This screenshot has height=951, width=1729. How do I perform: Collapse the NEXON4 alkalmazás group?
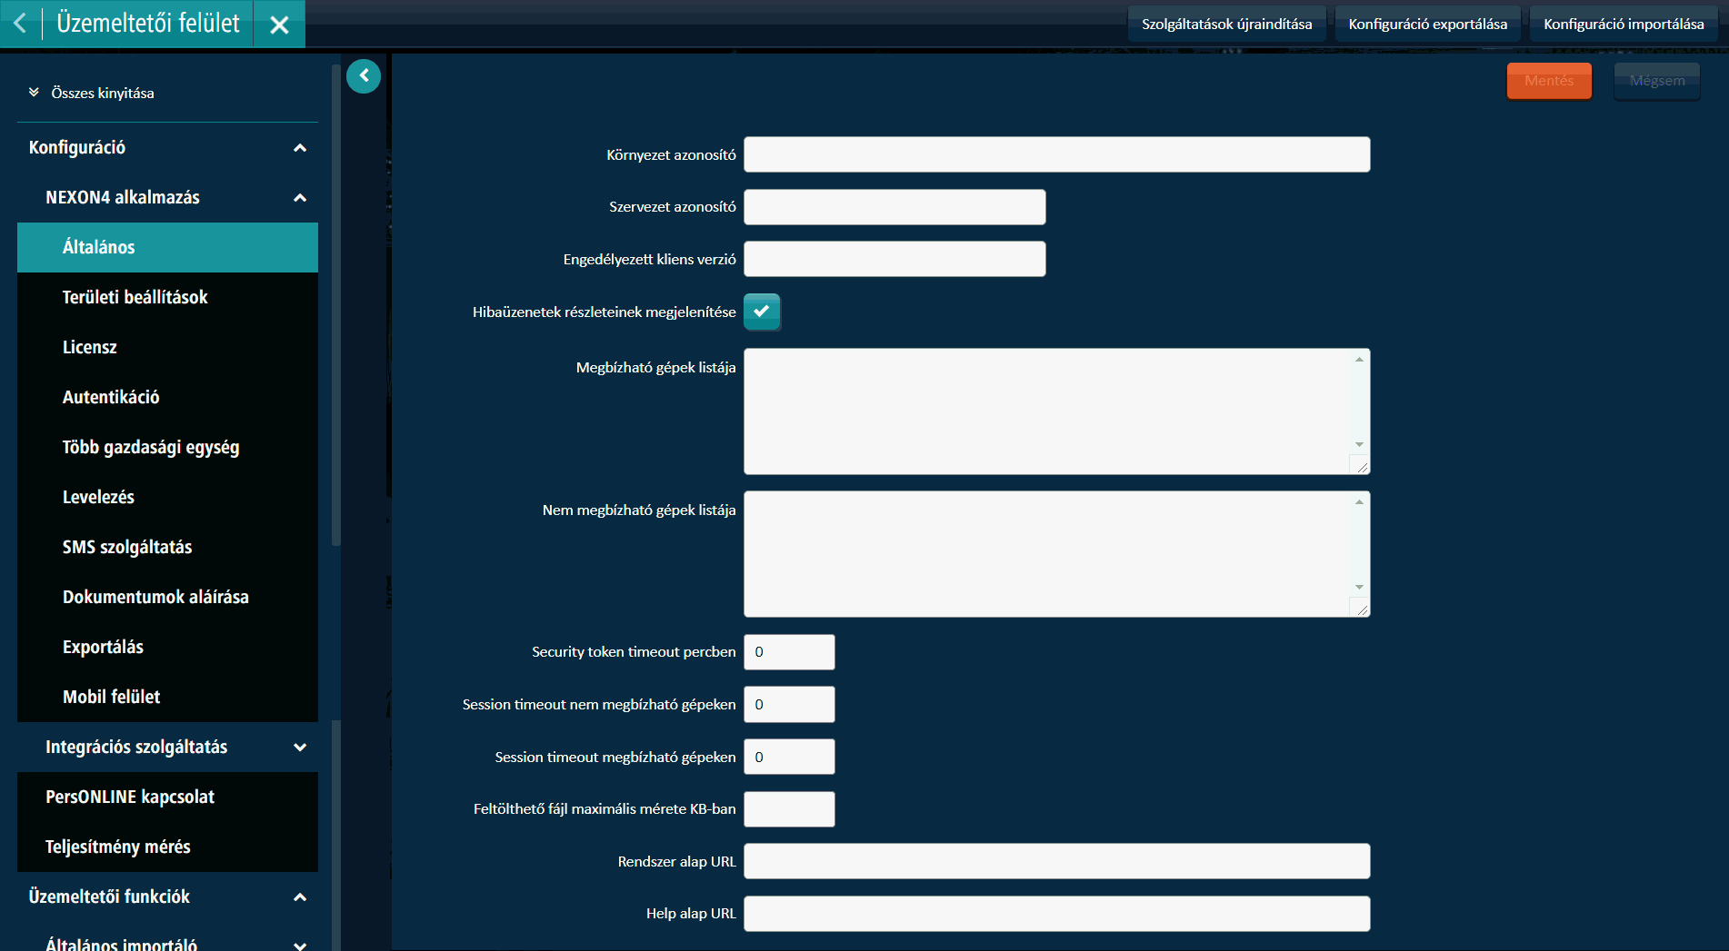coord(300,197)
